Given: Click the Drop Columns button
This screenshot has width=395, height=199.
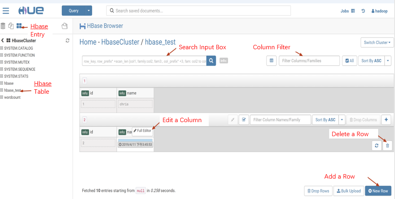Looking at the screenshot, I should point(363,120).
